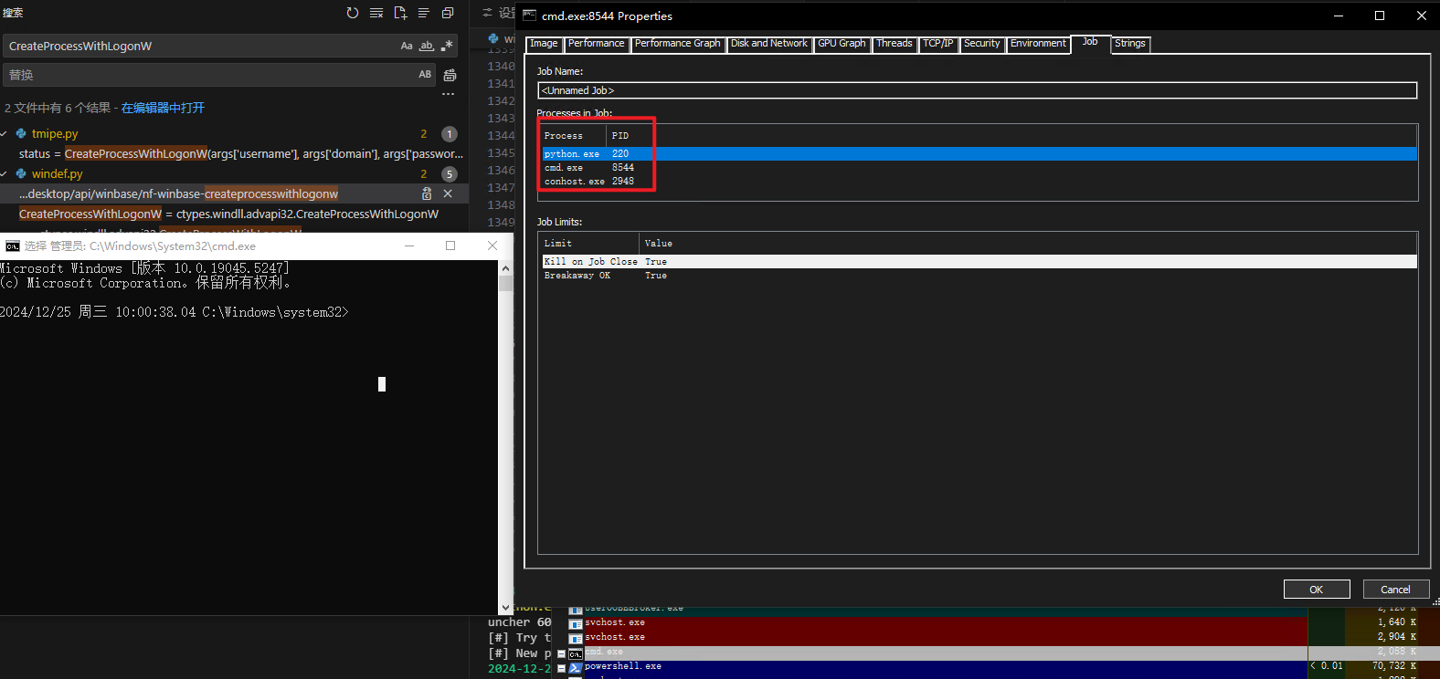This screenshot has height=679, width=1440.
Task: Switch results to tree view icon
Action: pos(424,13)
